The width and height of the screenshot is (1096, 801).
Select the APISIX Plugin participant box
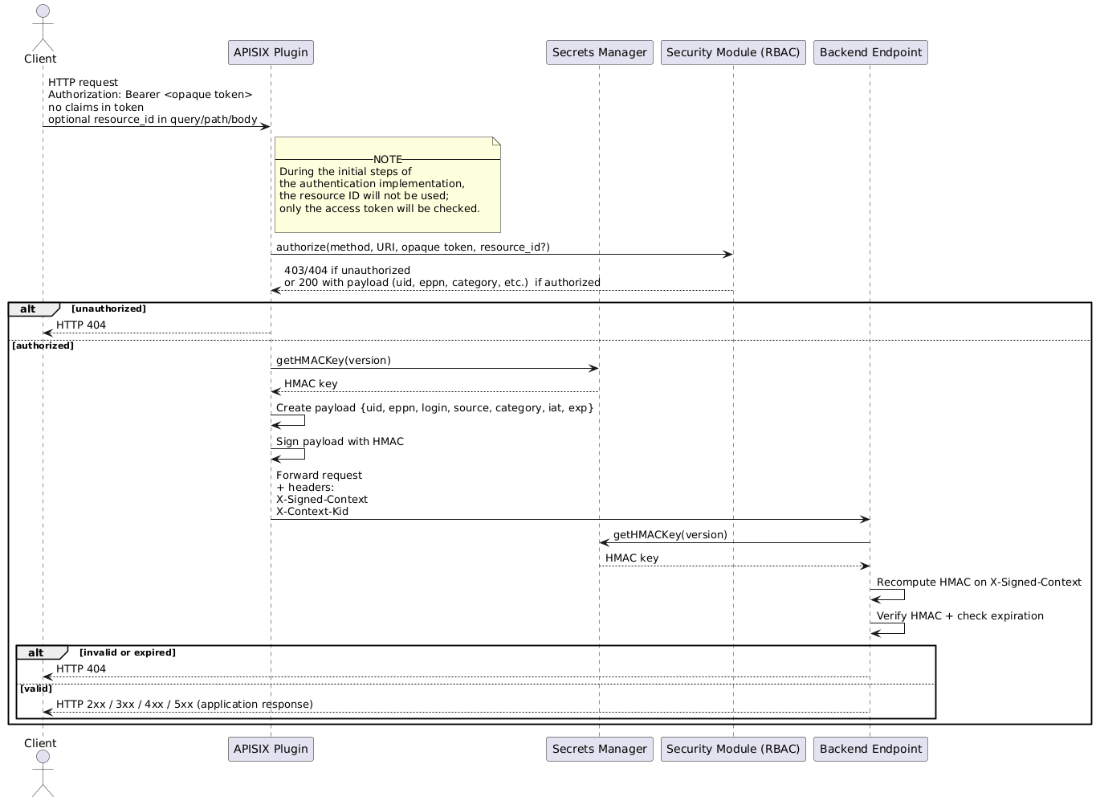click(271, 52)
